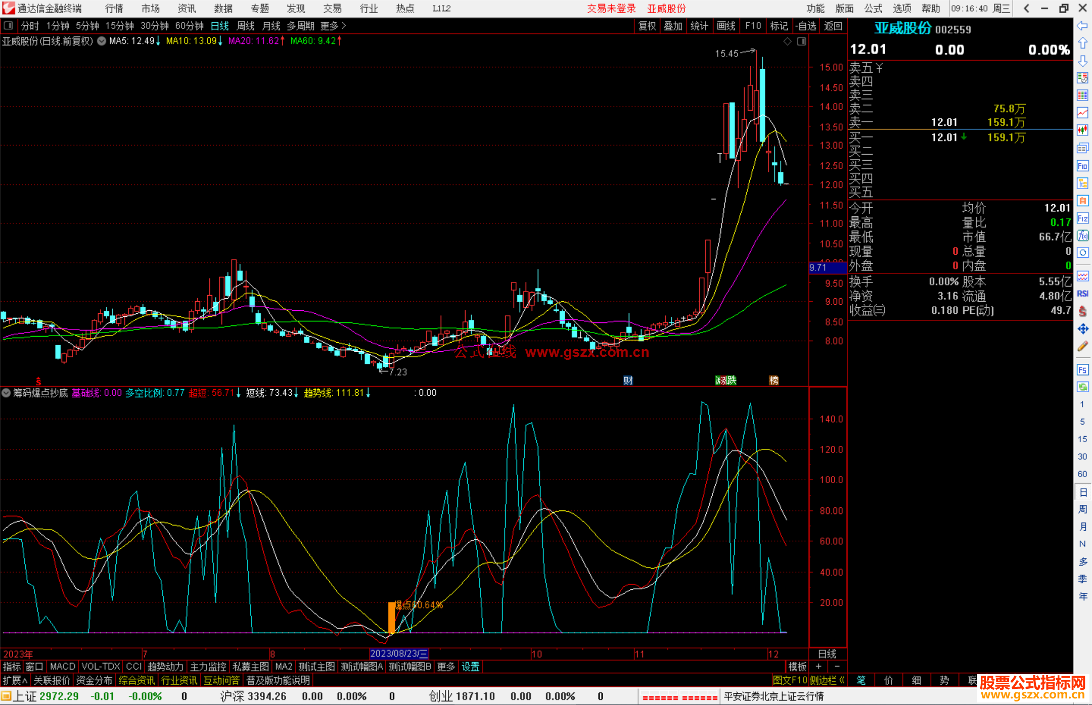
Task: Open the F12 sidebar icon
Action: 1082,218
